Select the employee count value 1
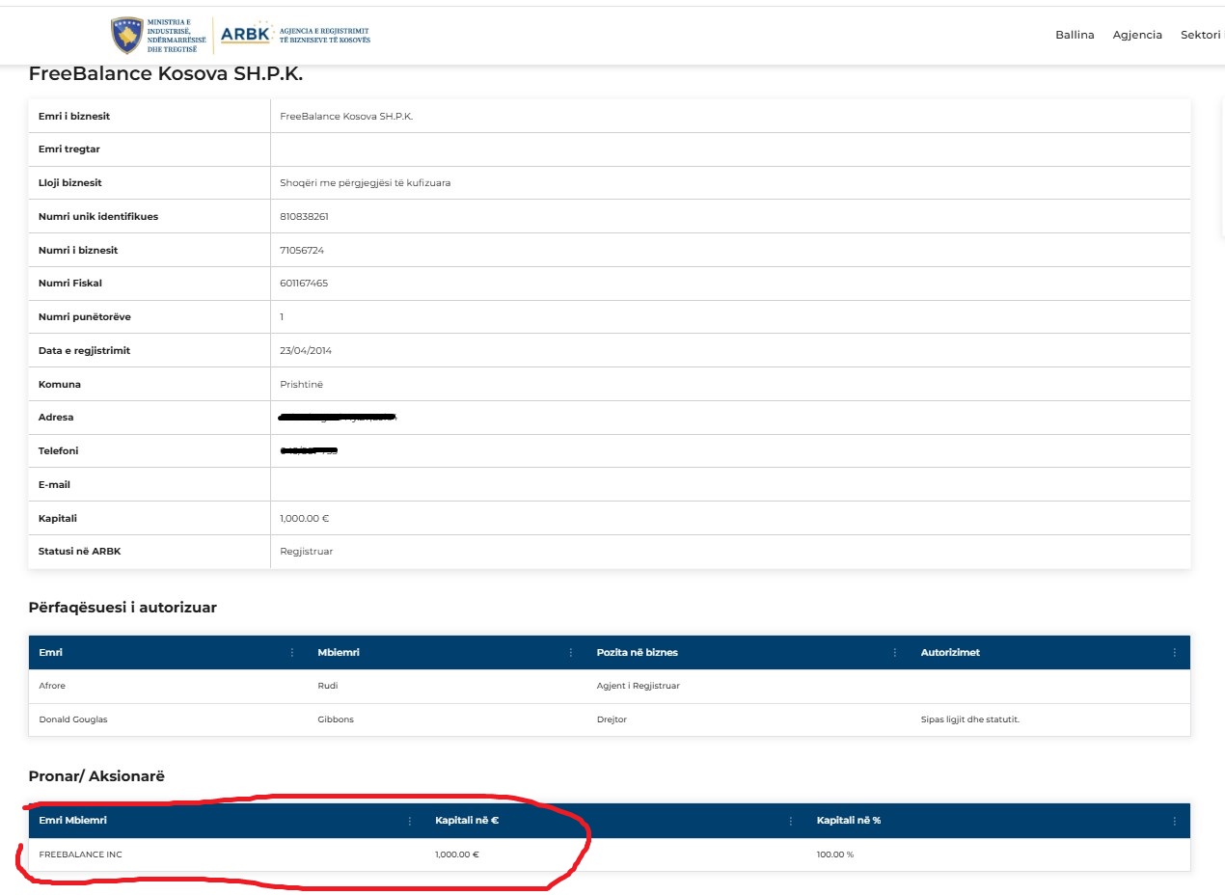The image size is (1225, 895). (282, 317)
